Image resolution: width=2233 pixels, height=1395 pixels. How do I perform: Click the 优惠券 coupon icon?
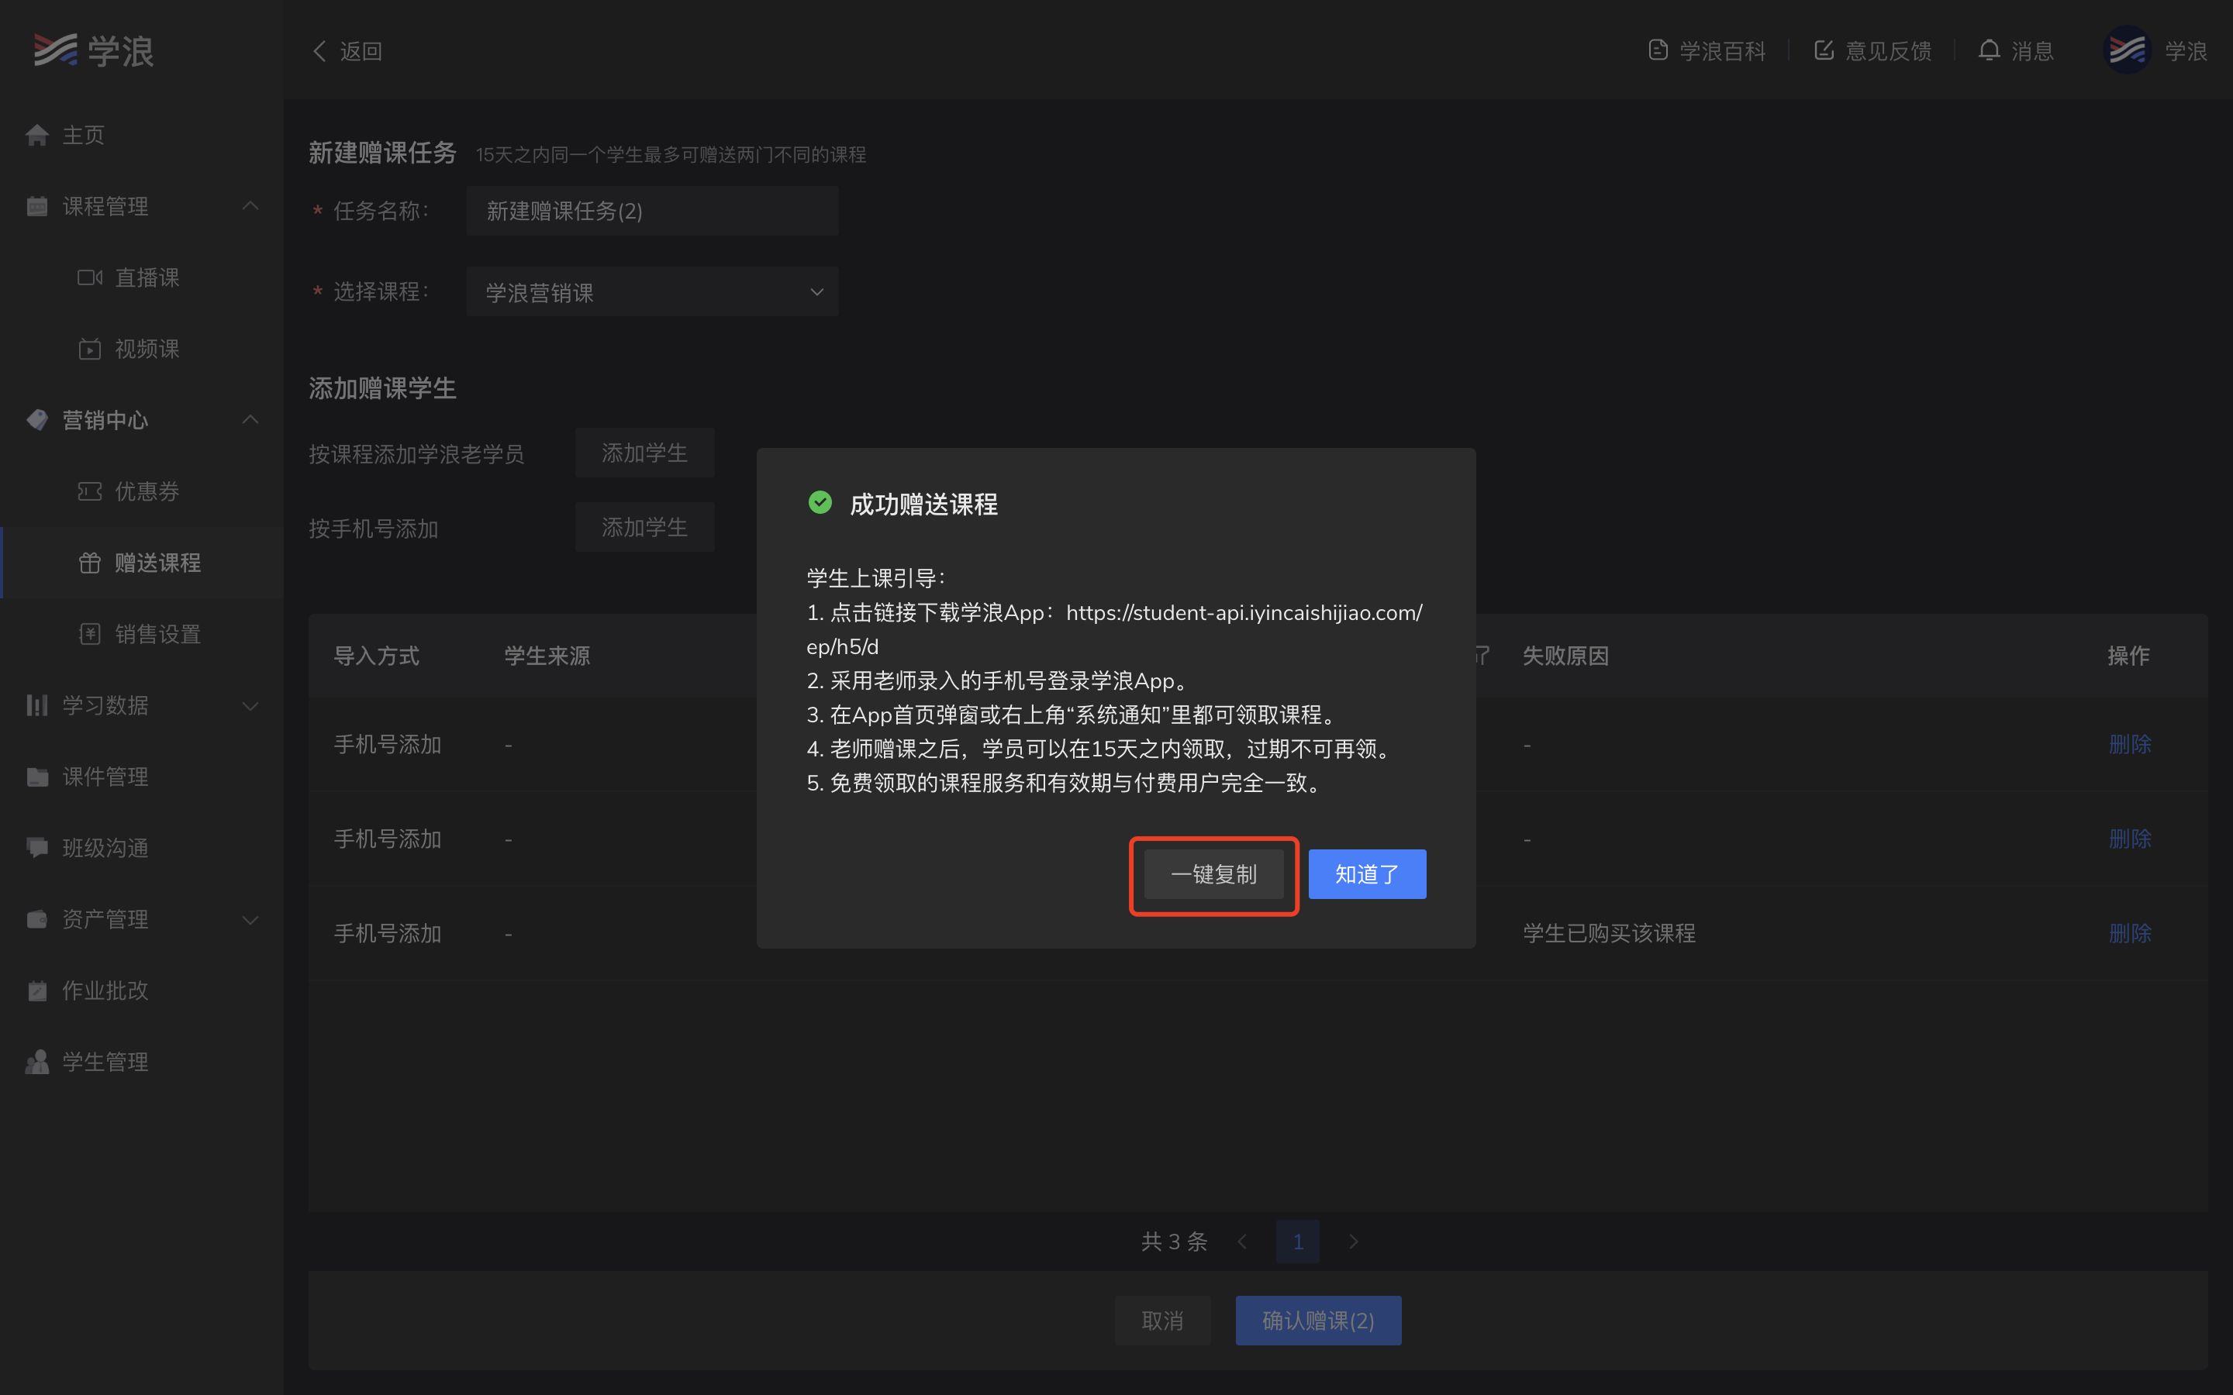[x=88, y=492]
